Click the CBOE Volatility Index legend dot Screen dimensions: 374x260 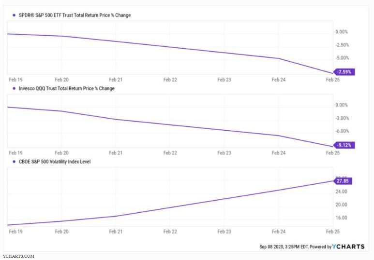pos(14,162)
